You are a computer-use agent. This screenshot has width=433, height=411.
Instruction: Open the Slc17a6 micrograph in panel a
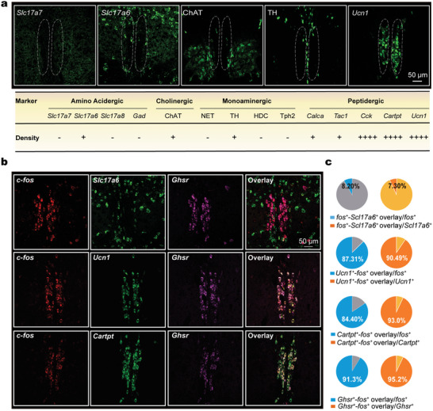138,45
